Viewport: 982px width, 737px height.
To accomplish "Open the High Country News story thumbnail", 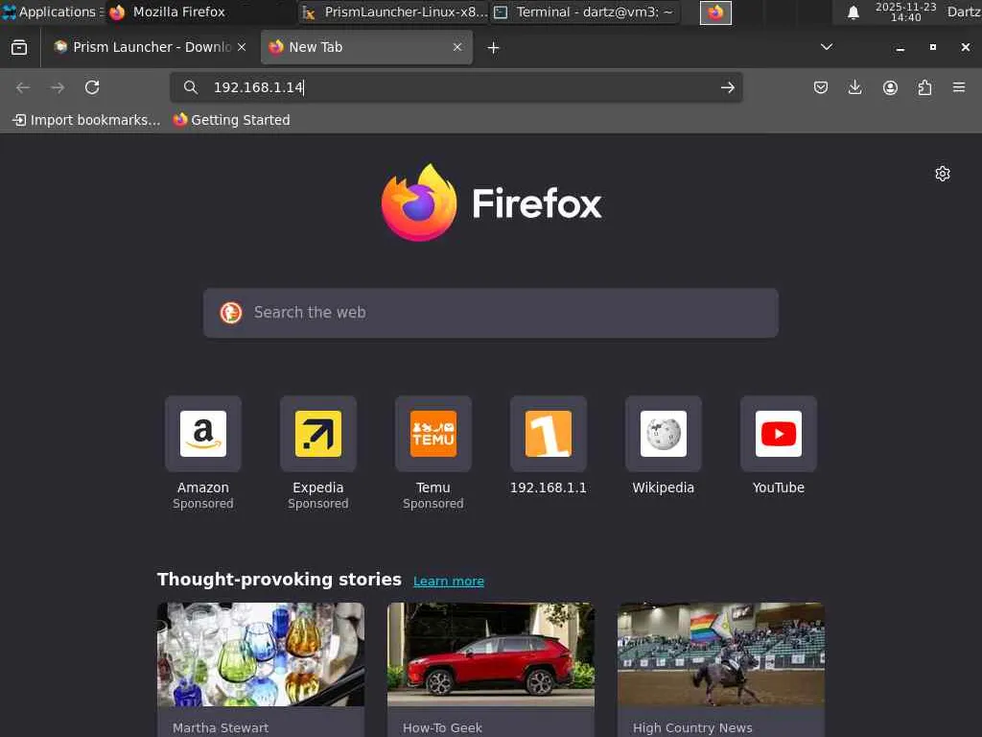I will 721,654.
